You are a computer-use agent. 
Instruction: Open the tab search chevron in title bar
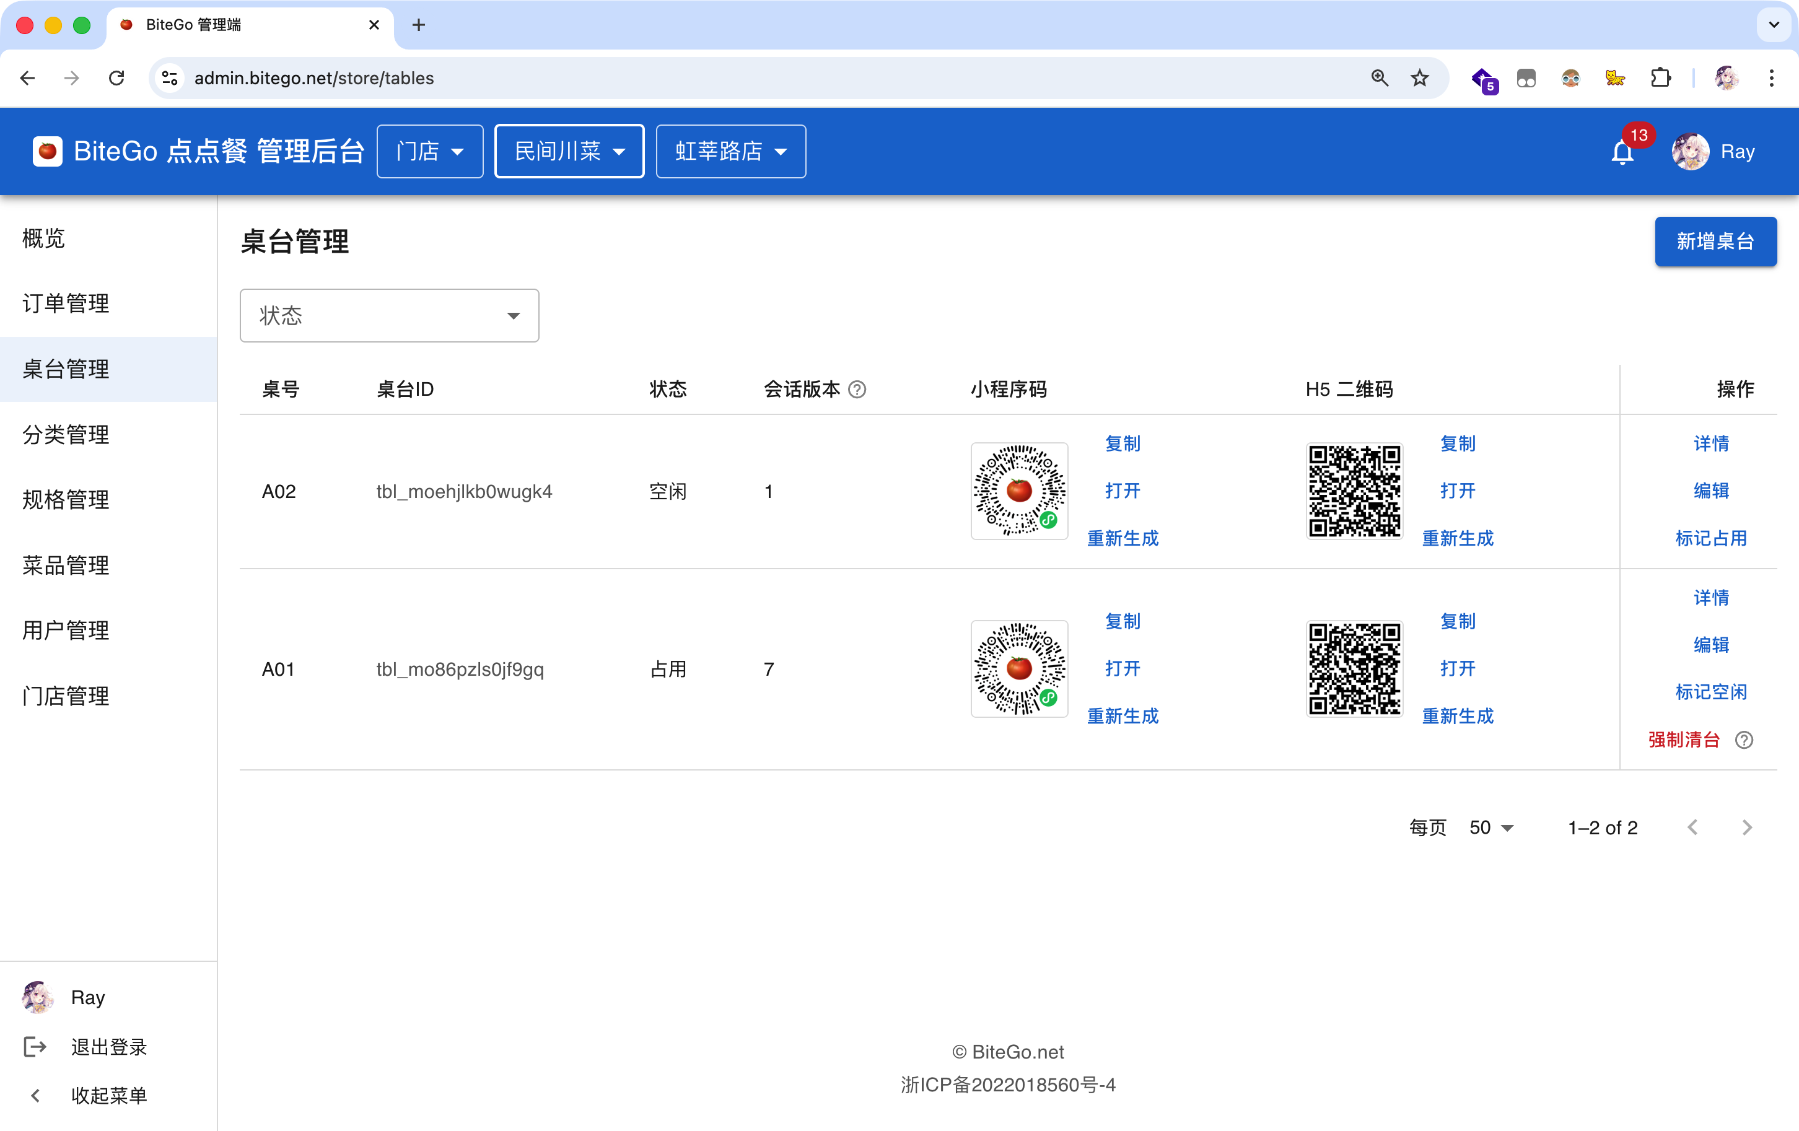coord(1774,25)
